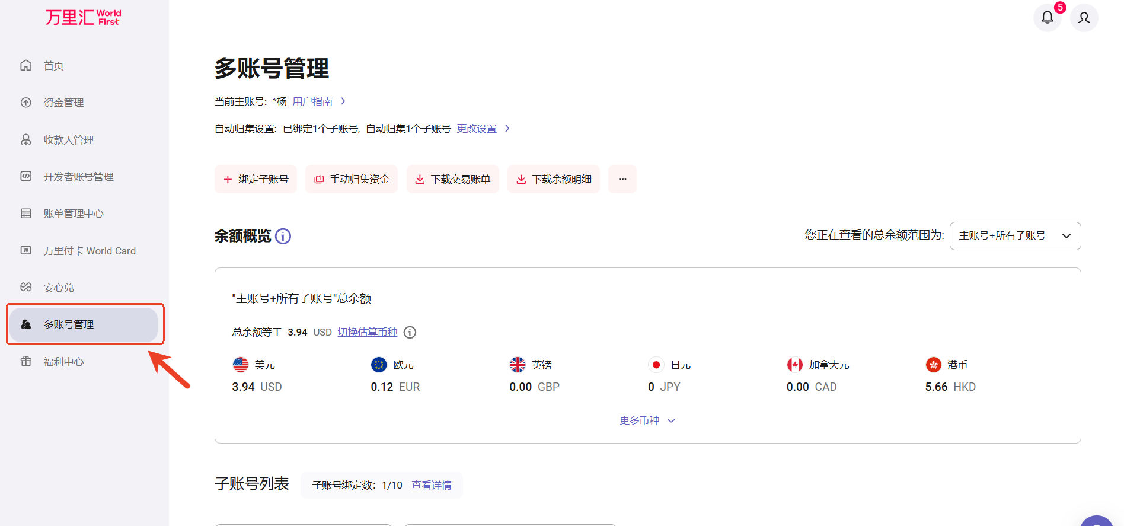Click the user profile avatar icon
This screenshot has height=526, width=1124.
[x=1084, y=18]
